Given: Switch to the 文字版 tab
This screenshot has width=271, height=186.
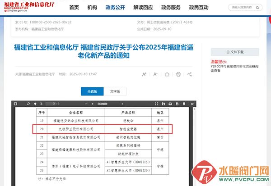Looking at the screenshot, I should 115,91.
